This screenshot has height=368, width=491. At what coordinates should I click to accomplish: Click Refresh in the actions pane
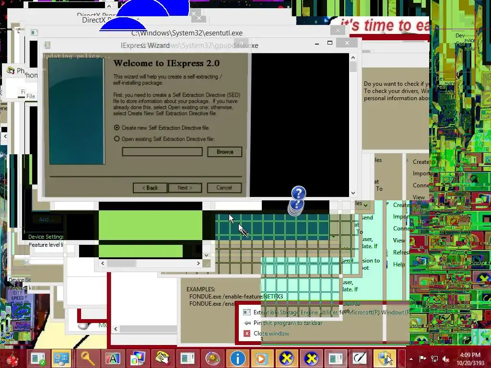point(401,252)
